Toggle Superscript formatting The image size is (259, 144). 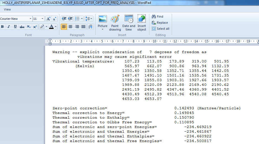coord(35,27)
